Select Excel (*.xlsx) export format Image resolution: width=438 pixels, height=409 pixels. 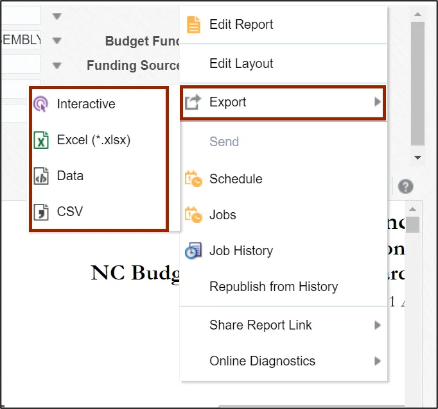point(94,140)
